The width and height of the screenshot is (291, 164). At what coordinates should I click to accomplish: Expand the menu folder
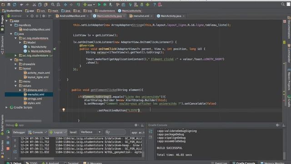16,82
